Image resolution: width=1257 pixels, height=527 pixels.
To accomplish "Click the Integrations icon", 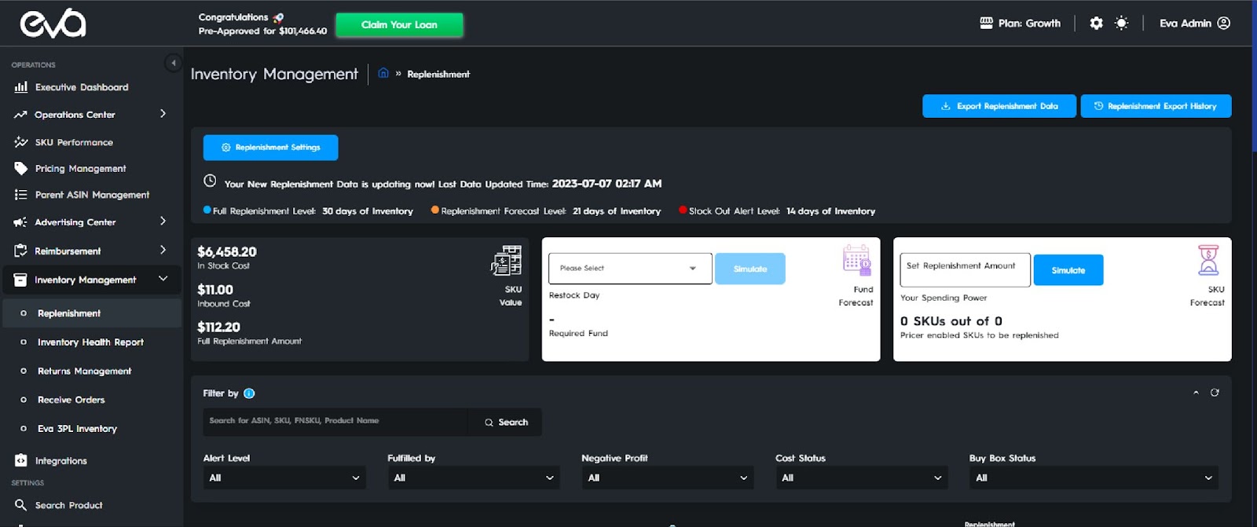I will (21, 460).
